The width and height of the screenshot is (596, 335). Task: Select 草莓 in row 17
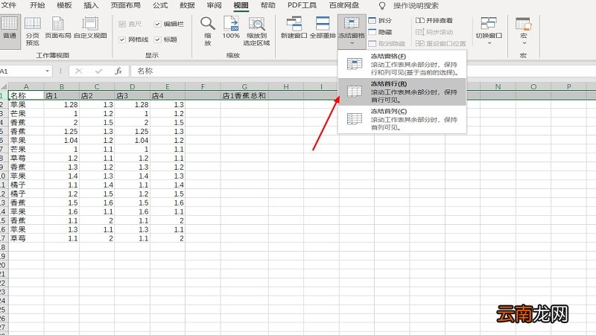(x=26, y=238)
